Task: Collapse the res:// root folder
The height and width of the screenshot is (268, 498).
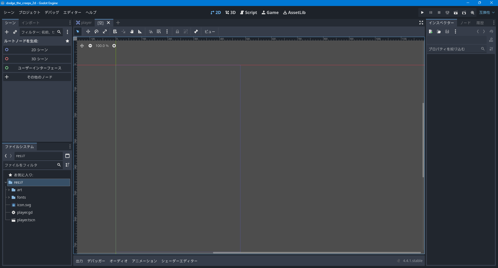Action: [5, 182]
